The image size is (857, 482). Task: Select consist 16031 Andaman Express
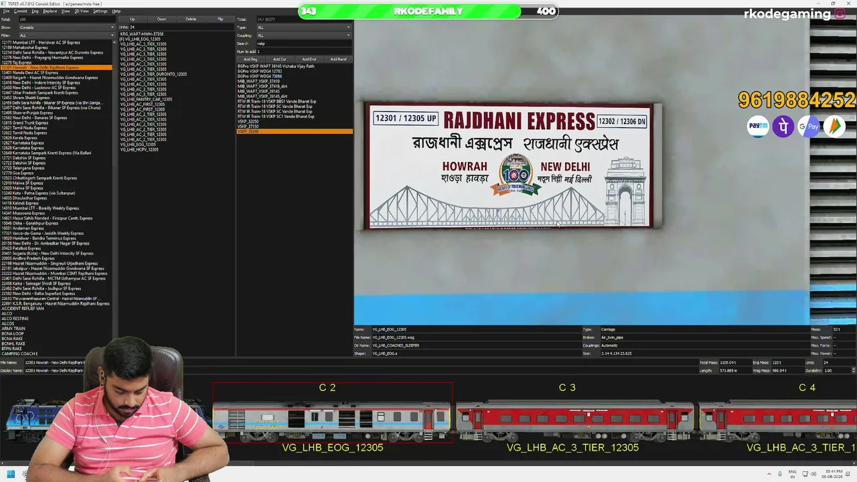pyautogui.click(x=23, y=228)
